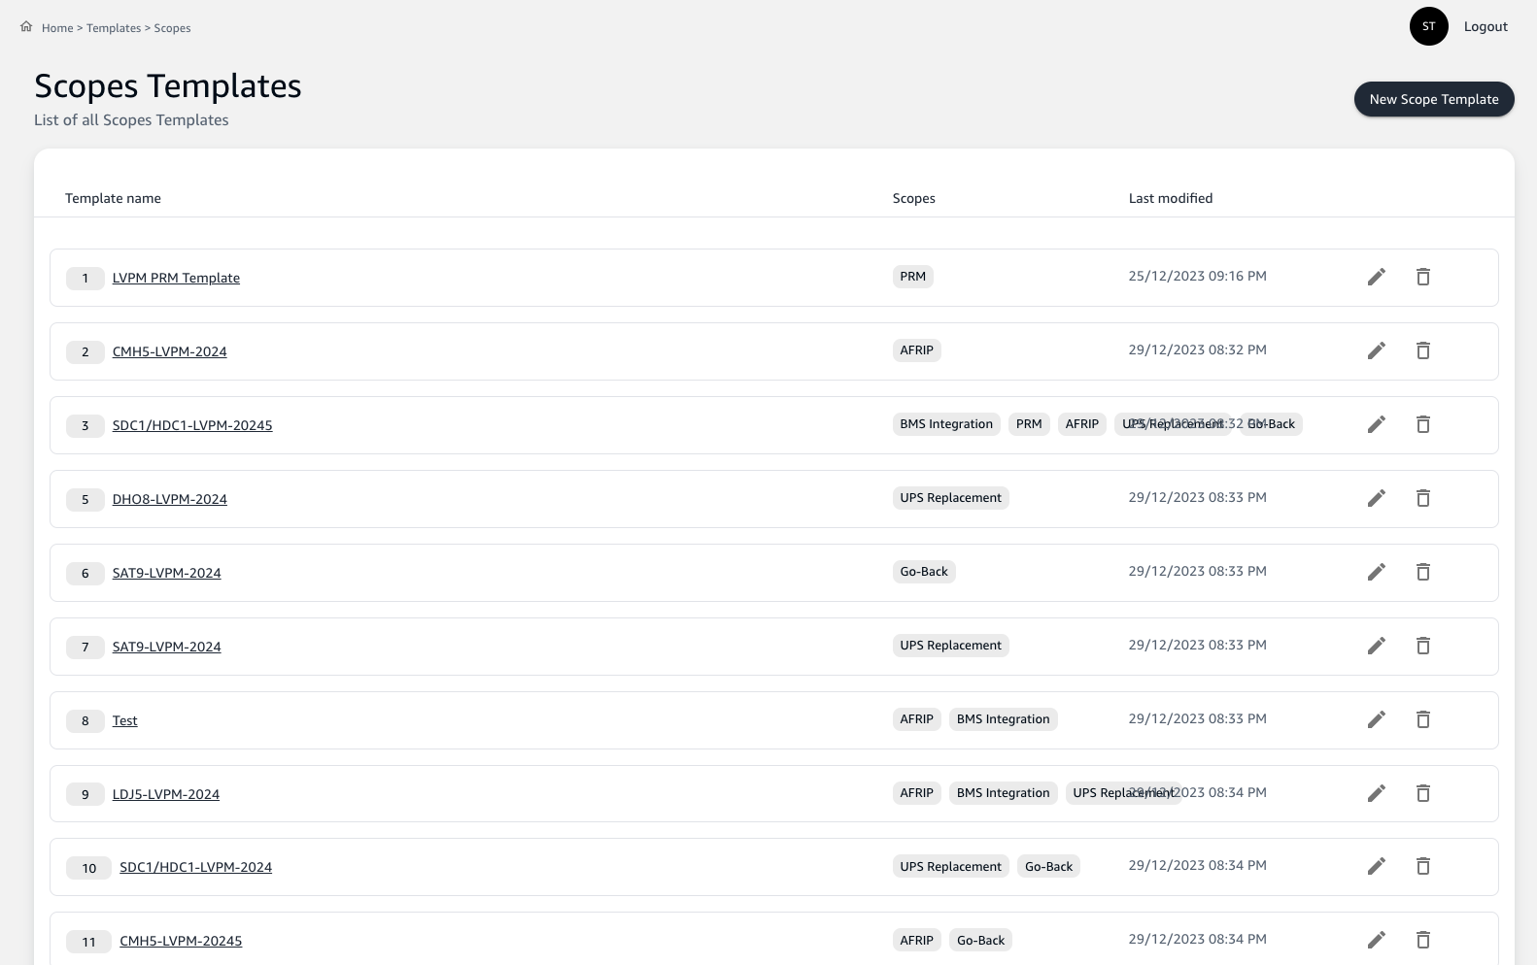
Task: Go to Home via breadcrumb
Action: coord(57,28)
